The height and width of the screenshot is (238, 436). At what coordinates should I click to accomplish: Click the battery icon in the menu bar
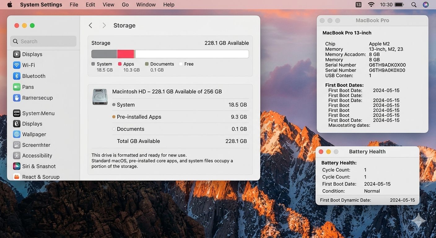tap(399, 5)
